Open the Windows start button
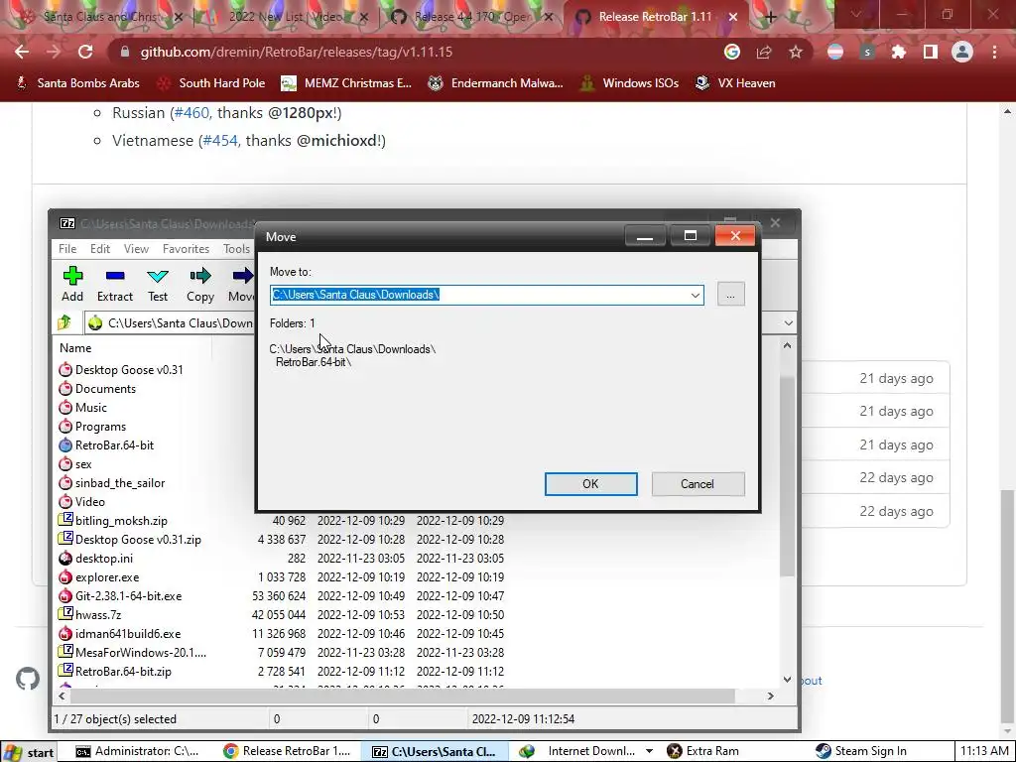Screen dimensions: 1016x762 (x=29, y=752)
